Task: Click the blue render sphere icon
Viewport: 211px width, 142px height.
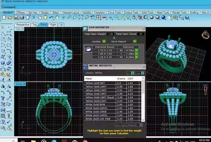Action: point(163,17)
